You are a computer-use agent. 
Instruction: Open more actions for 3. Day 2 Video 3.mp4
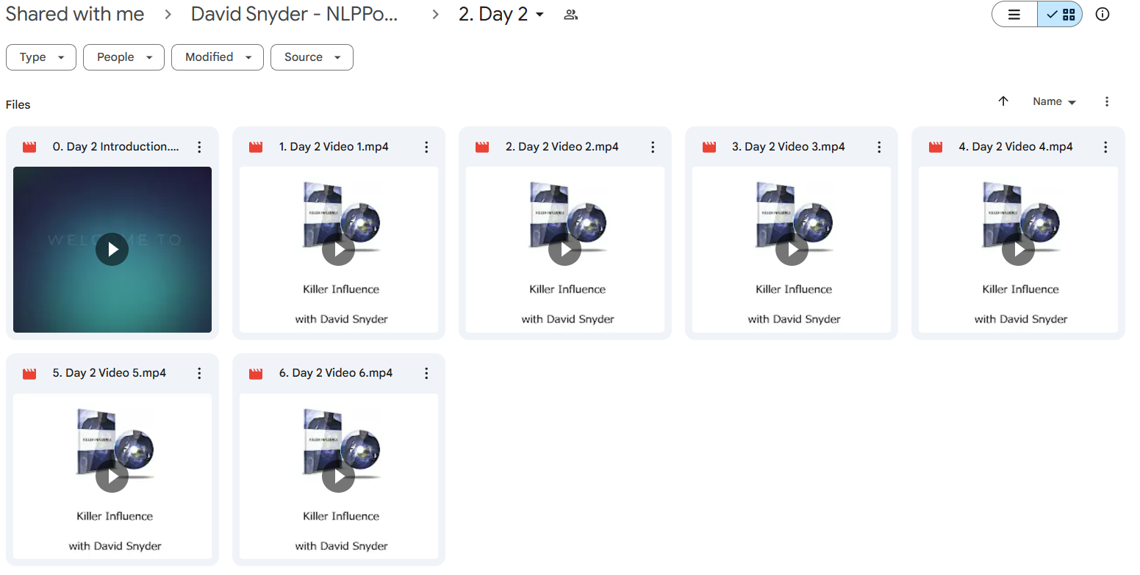tap(879, 147)
